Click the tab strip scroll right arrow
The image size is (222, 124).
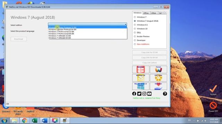pos(165,13)
